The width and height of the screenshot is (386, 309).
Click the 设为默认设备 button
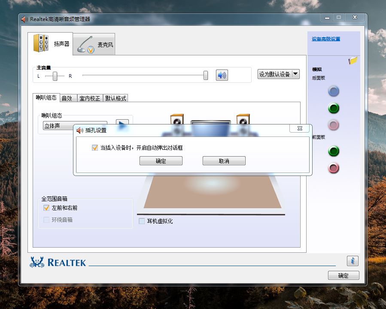(275, 74)
